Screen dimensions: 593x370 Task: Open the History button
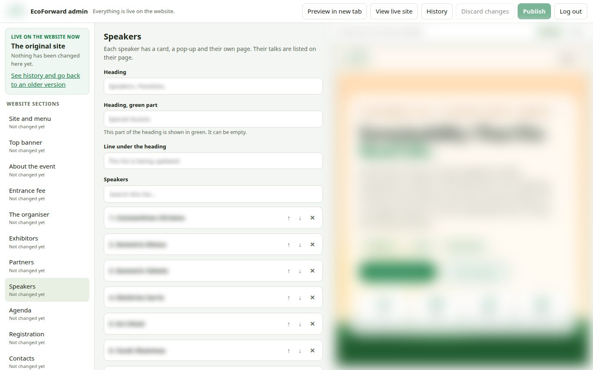pyautogui.click(x=437, y=12)
